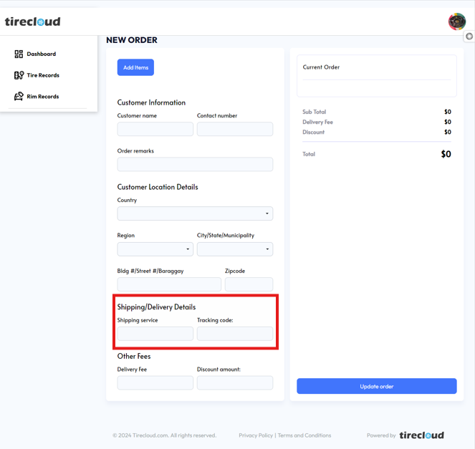Image resolution: width=475 pixels, height=449 pixels.
Task: Open the Terms and Conditions link
Action: (x=304, y=435)
